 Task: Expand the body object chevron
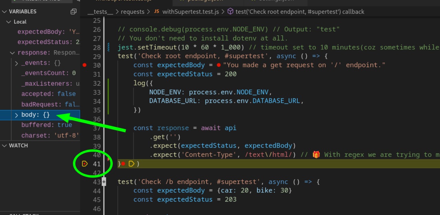pos(16,115)
